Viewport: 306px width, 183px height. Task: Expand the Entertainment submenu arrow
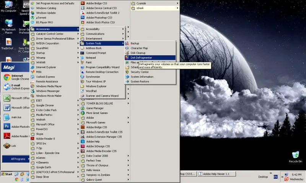(123, 39)
